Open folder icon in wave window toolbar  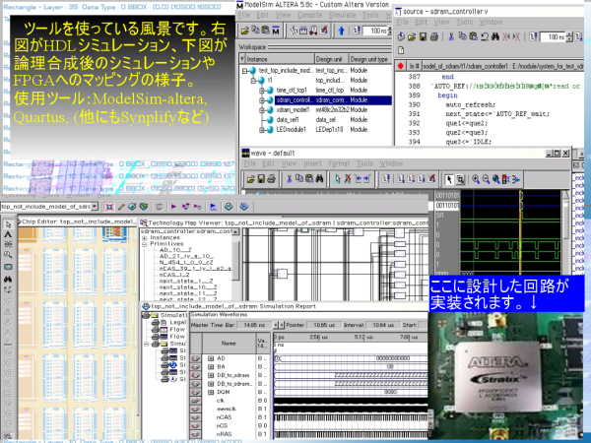click(x=250, y=179)
